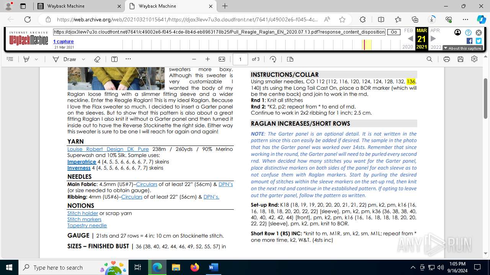Close the first Wayback Machine tab
Image resolution: width=490 pixels, height=275 pixels.
119,6
